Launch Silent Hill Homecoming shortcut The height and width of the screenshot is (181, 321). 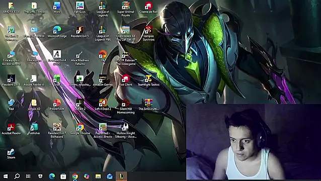126,107
